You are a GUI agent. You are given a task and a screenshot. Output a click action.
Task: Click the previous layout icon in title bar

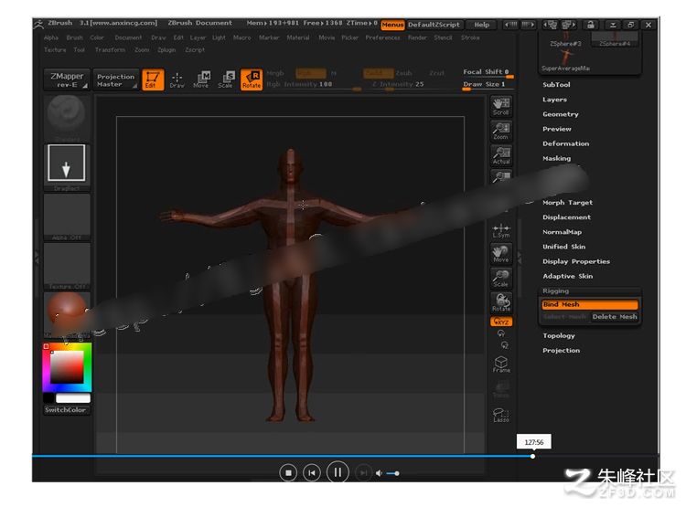coord(552,25)
